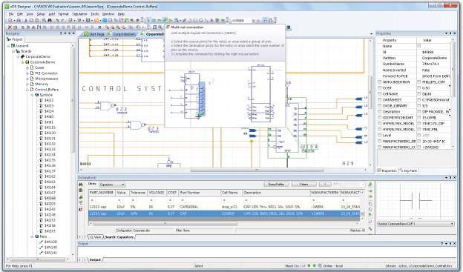Select the 12322-cap row in parts table
Screen dimensions: 463x272
[x=224, y=207]
